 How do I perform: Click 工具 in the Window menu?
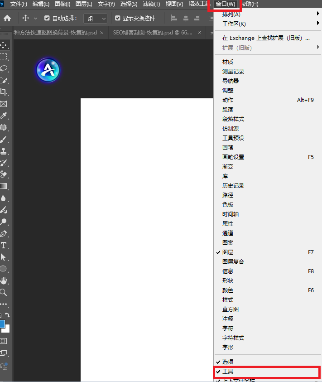(228, 372)
